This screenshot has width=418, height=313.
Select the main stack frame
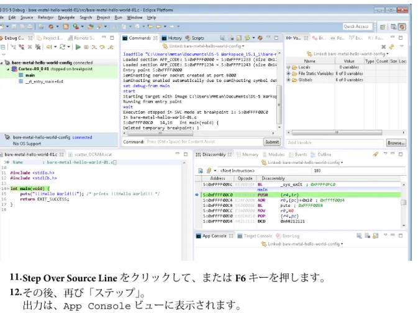click(27, 75)
